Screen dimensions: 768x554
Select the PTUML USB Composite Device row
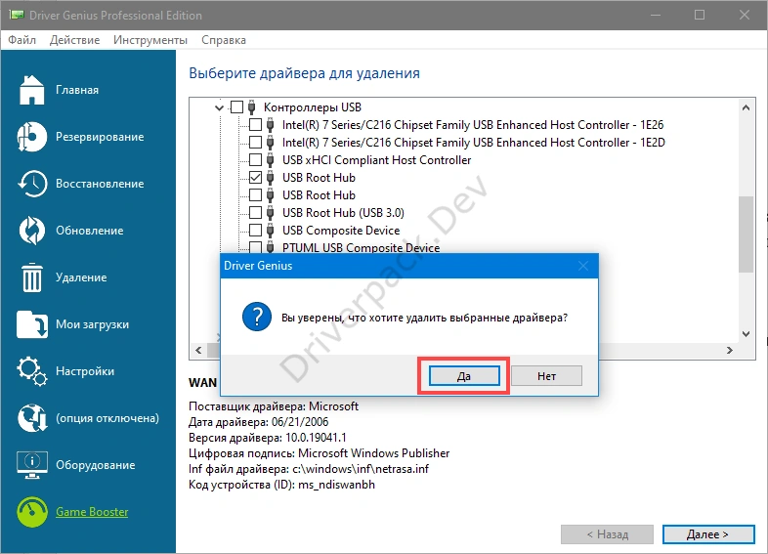coord(361,247)
